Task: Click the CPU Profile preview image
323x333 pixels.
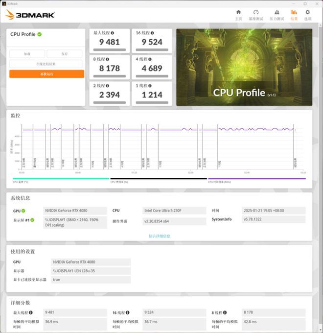Action: pos(244,67)
